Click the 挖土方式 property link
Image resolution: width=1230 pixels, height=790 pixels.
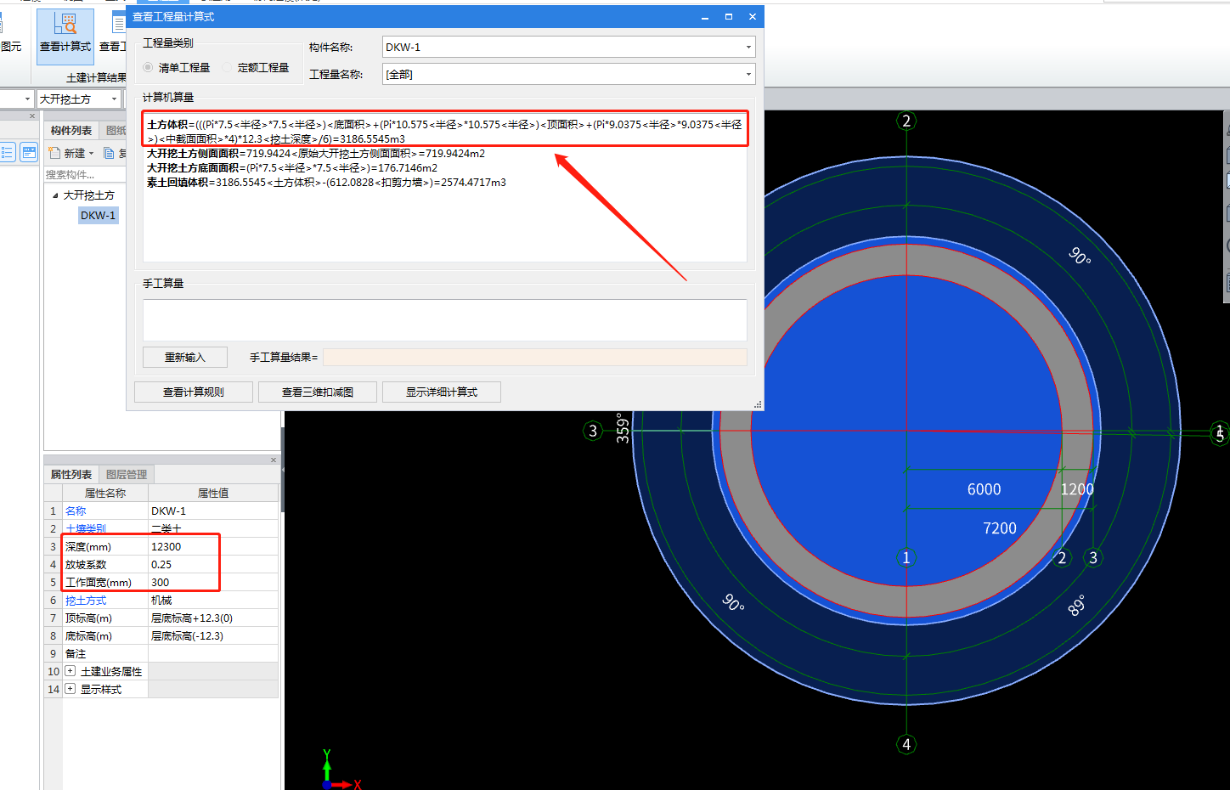(x=86, y=600)
